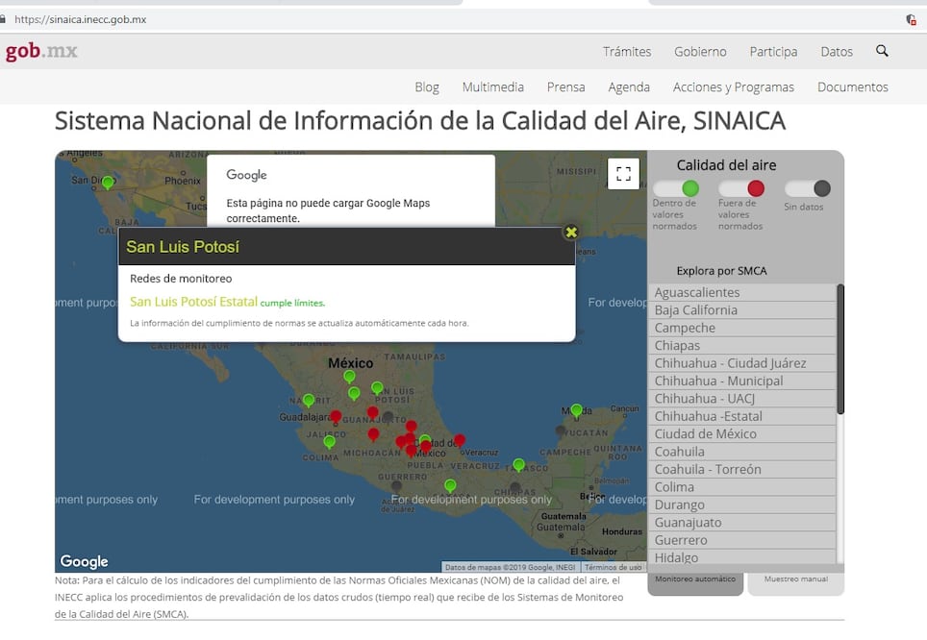
Task: Click the gray marker near Campeche
Action: pyautogui.click(x=561, y=431)
